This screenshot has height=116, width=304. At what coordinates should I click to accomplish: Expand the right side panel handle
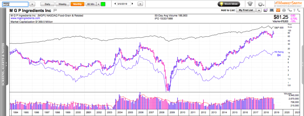[303, 65]
